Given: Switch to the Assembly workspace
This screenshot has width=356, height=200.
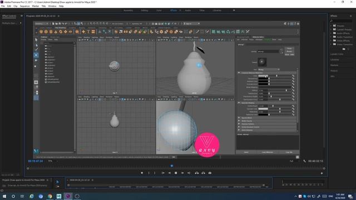Looking at the screenshot, I should coord(128,11).
